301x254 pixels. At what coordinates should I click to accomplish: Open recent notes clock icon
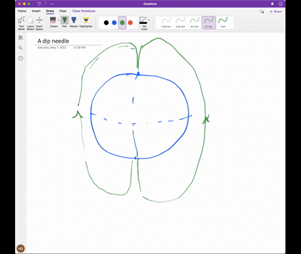[x=21, y=58]
